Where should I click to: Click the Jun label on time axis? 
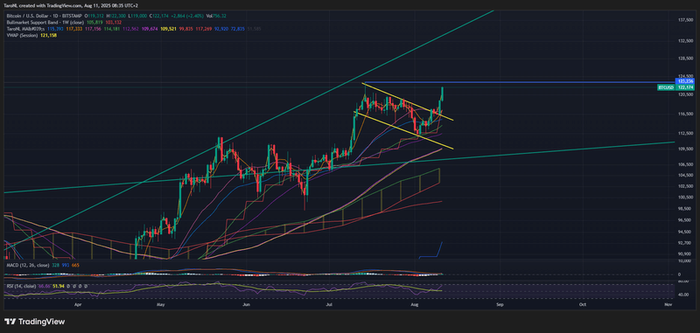246,304
